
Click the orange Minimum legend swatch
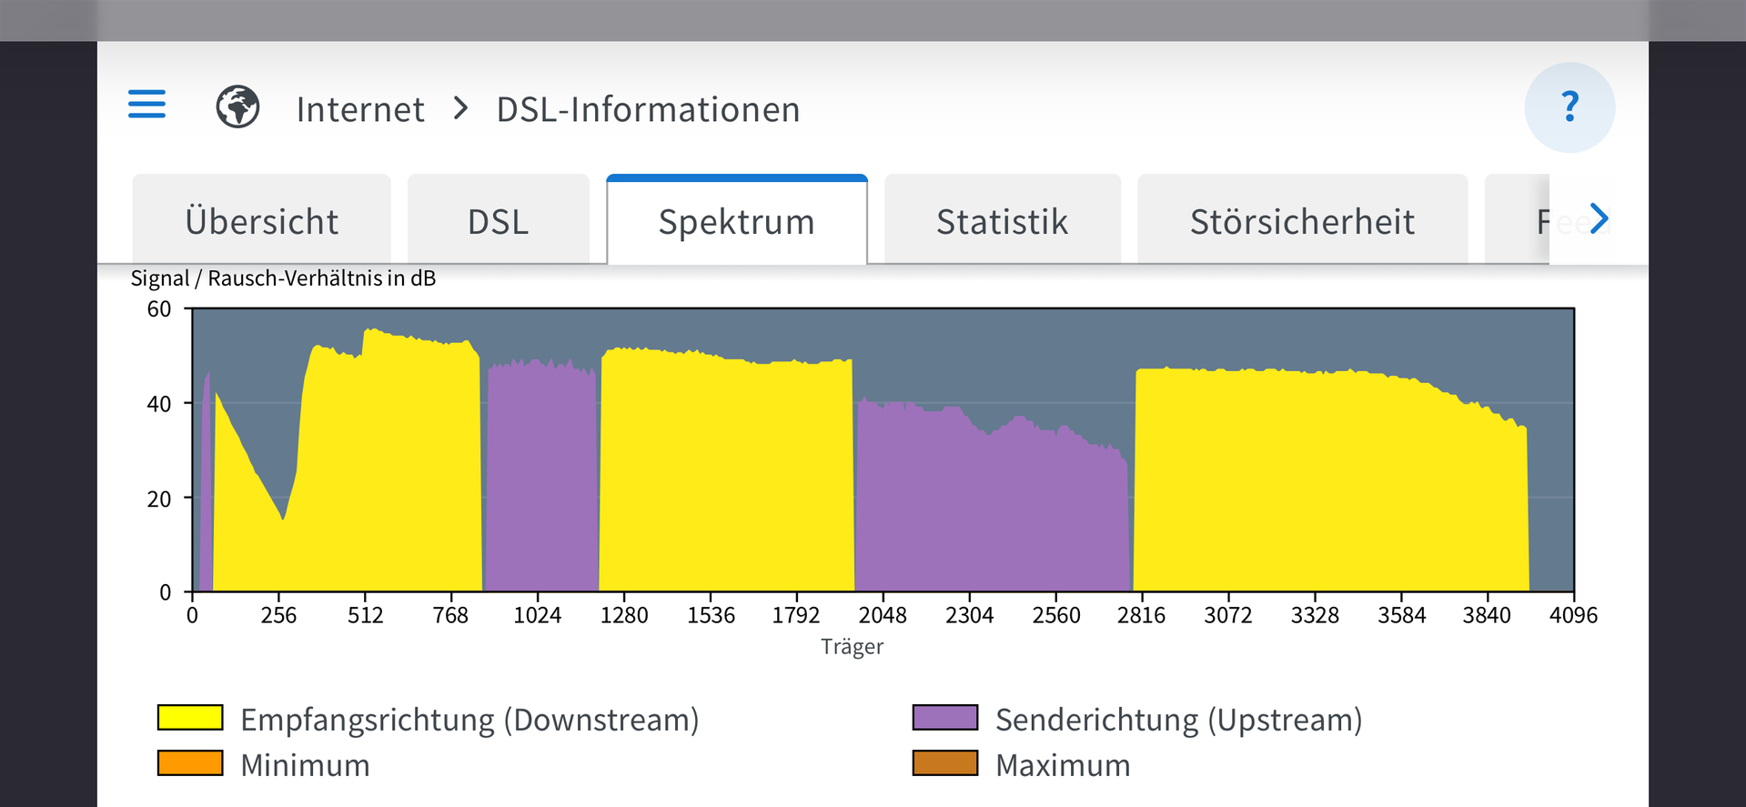tap(190, 763)
